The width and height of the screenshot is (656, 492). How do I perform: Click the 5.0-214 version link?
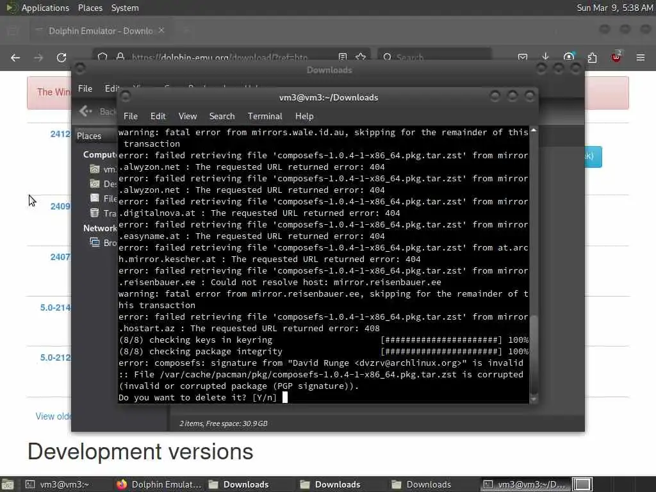point(56,307)
